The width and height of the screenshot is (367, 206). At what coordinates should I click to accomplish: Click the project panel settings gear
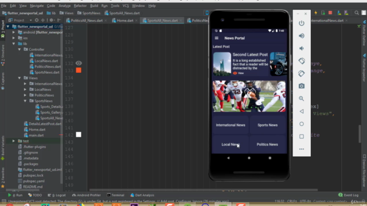[x=51, y=20]
